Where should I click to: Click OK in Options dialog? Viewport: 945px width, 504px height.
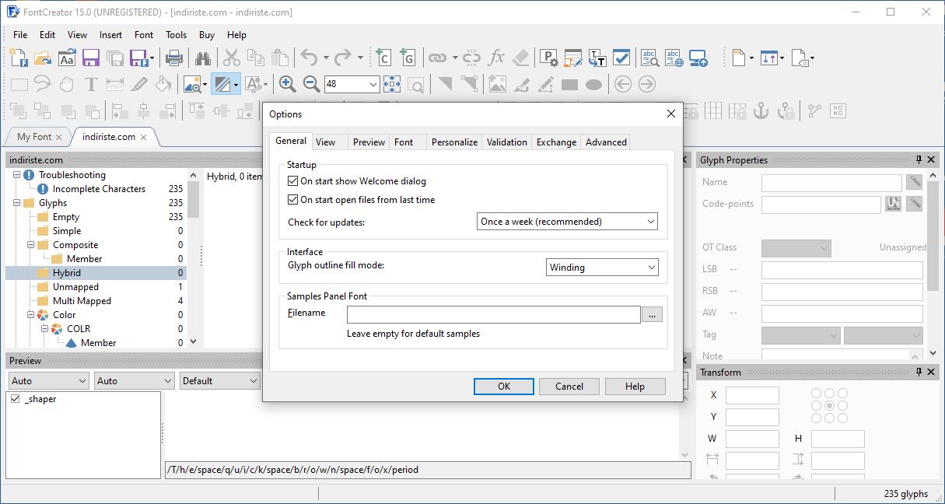tap(504, 387)
